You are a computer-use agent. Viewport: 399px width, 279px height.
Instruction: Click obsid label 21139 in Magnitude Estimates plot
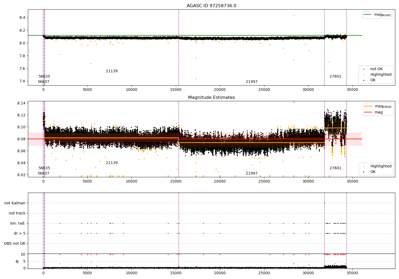112,163
